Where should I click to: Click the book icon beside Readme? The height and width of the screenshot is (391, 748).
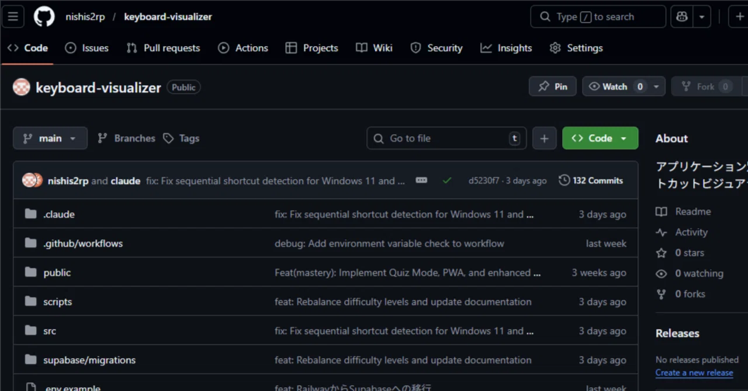tap(662, 211)
